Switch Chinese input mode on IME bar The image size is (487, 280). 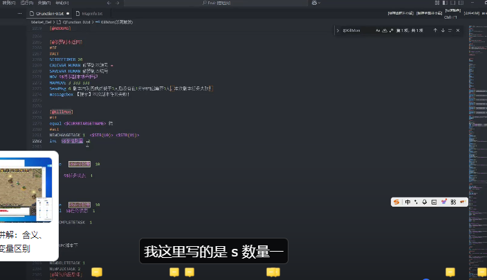[407, 202]
